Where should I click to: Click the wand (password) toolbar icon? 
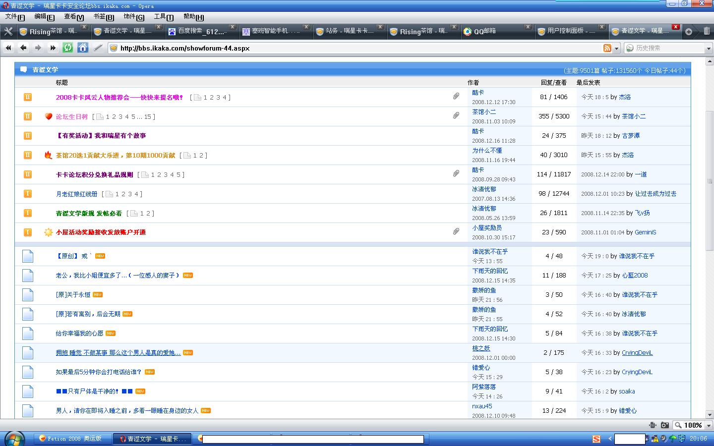(x=98, y=48)
